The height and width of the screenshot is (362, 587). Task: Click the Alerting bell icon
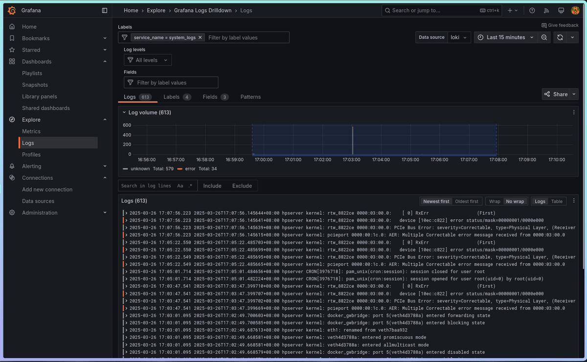(12, 166)
